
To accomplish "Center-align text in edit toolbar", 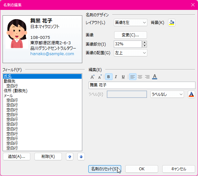I will coord(140,77).
